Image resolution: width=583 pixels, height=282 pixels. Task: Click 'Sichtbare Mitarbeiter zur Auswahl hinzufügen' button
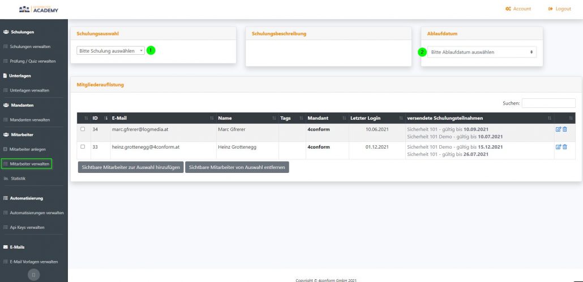[x=131, y=167]
